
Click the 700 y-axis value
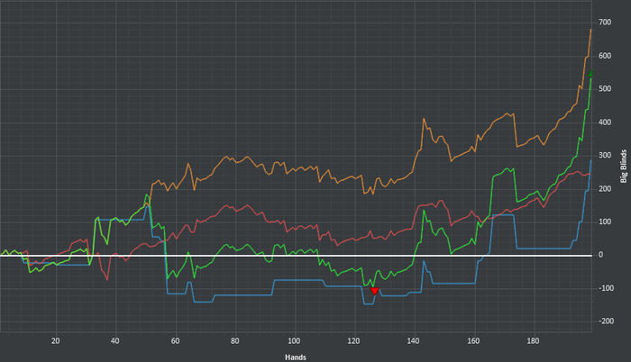[x=605, y=23]
